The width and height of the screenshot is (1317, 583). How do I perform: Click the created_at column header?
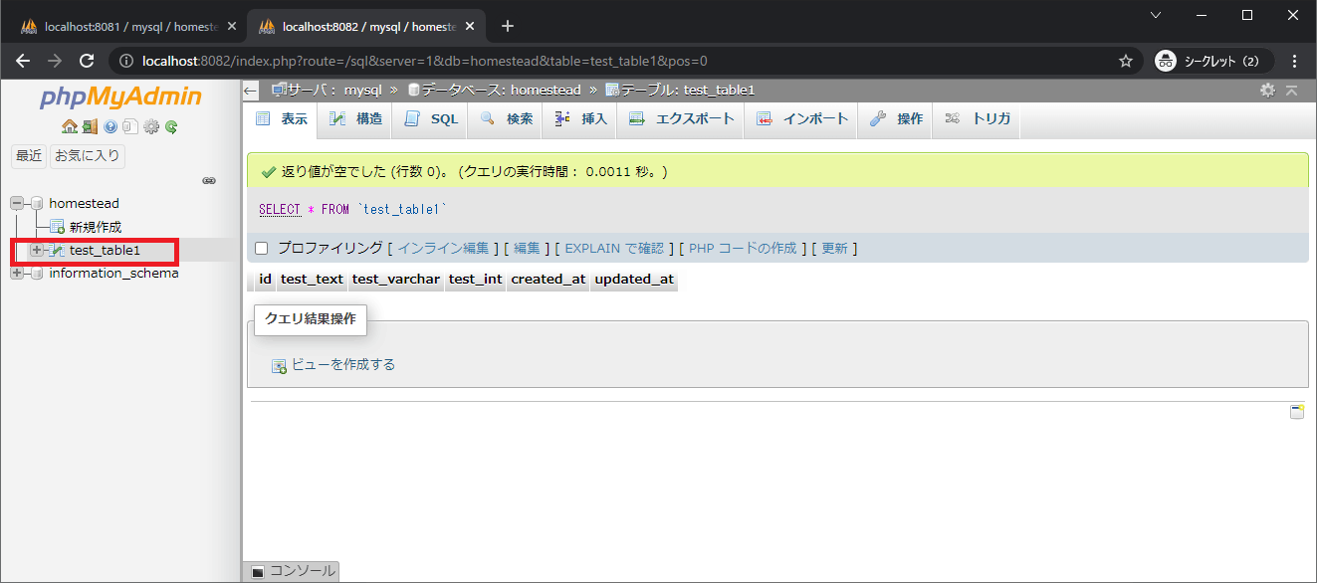[x=549, y=280]
